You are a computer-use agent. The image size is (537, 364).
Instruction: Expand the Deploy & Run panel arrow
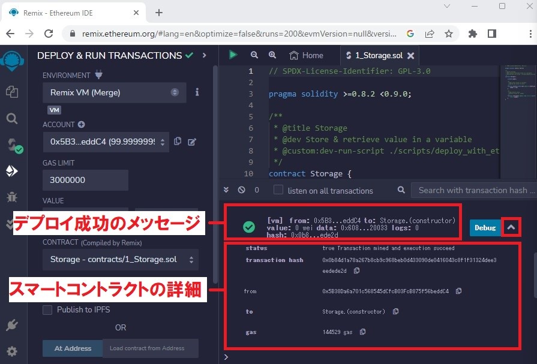205,55
